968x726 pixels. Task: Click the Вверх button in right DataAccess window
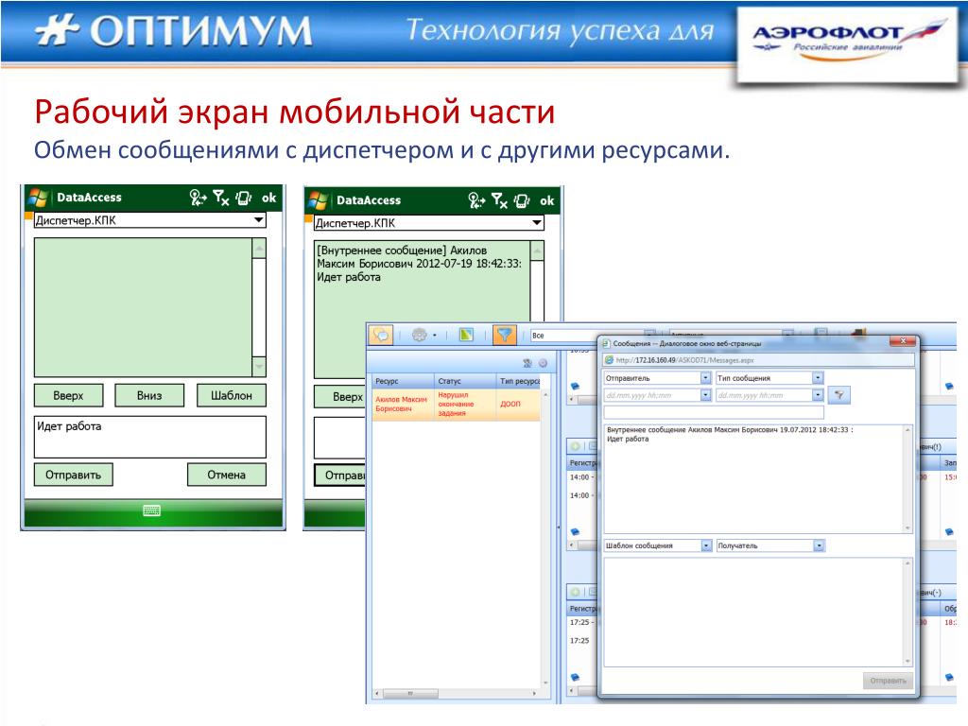coord(340,397)
